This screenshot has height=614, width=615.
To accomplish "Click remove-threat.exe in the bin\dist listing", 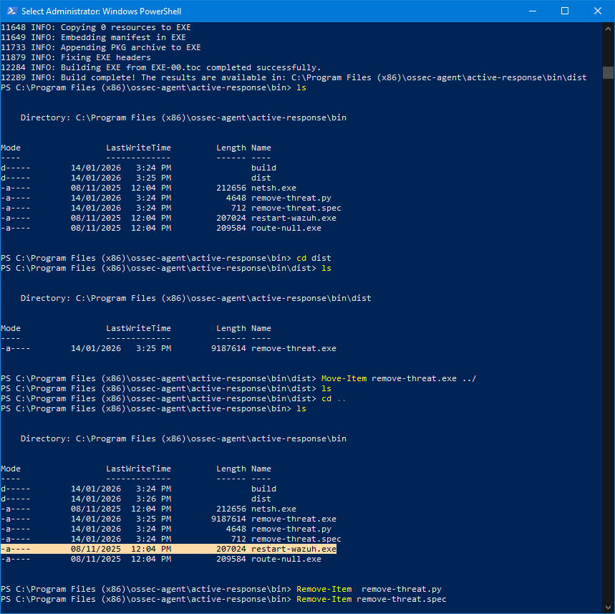I will coord(294,348).
